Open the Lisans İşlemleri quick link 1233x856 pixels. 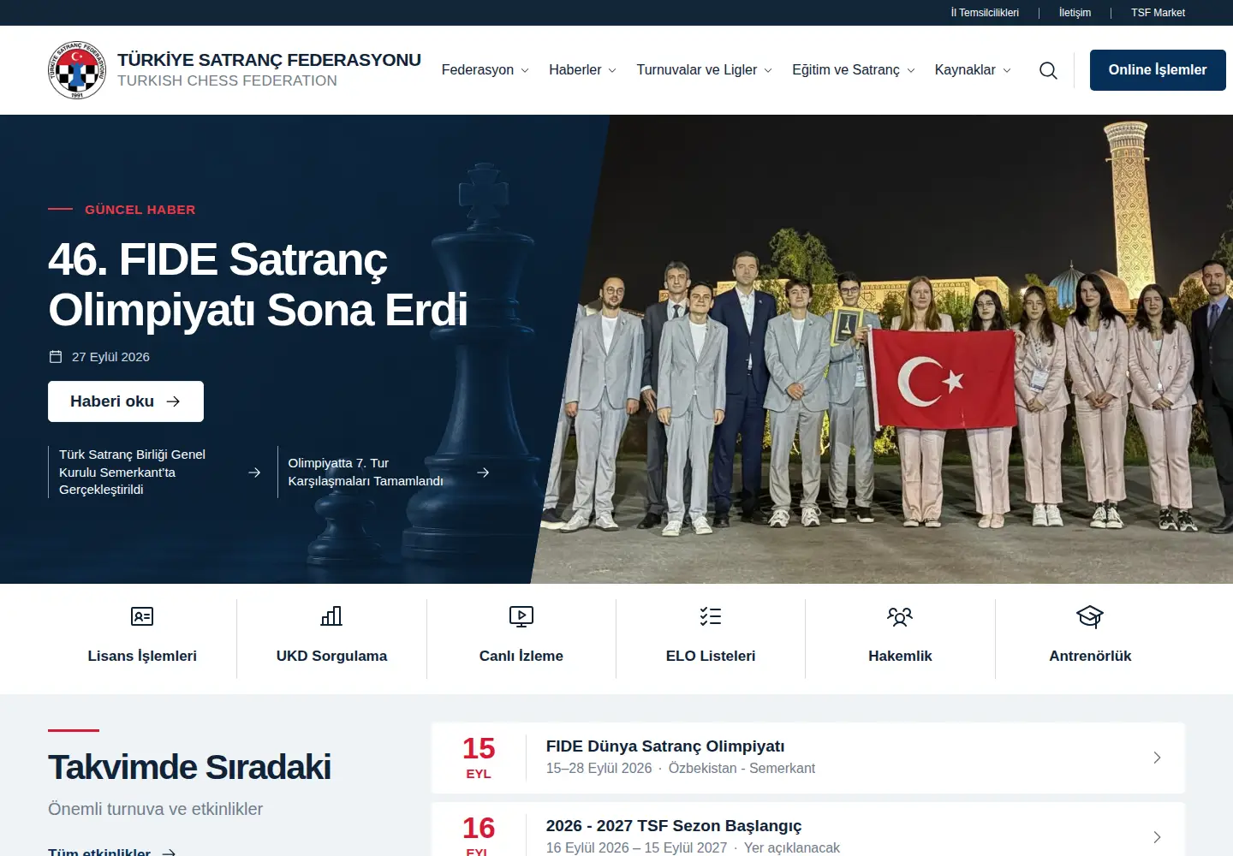pos(142,639)
